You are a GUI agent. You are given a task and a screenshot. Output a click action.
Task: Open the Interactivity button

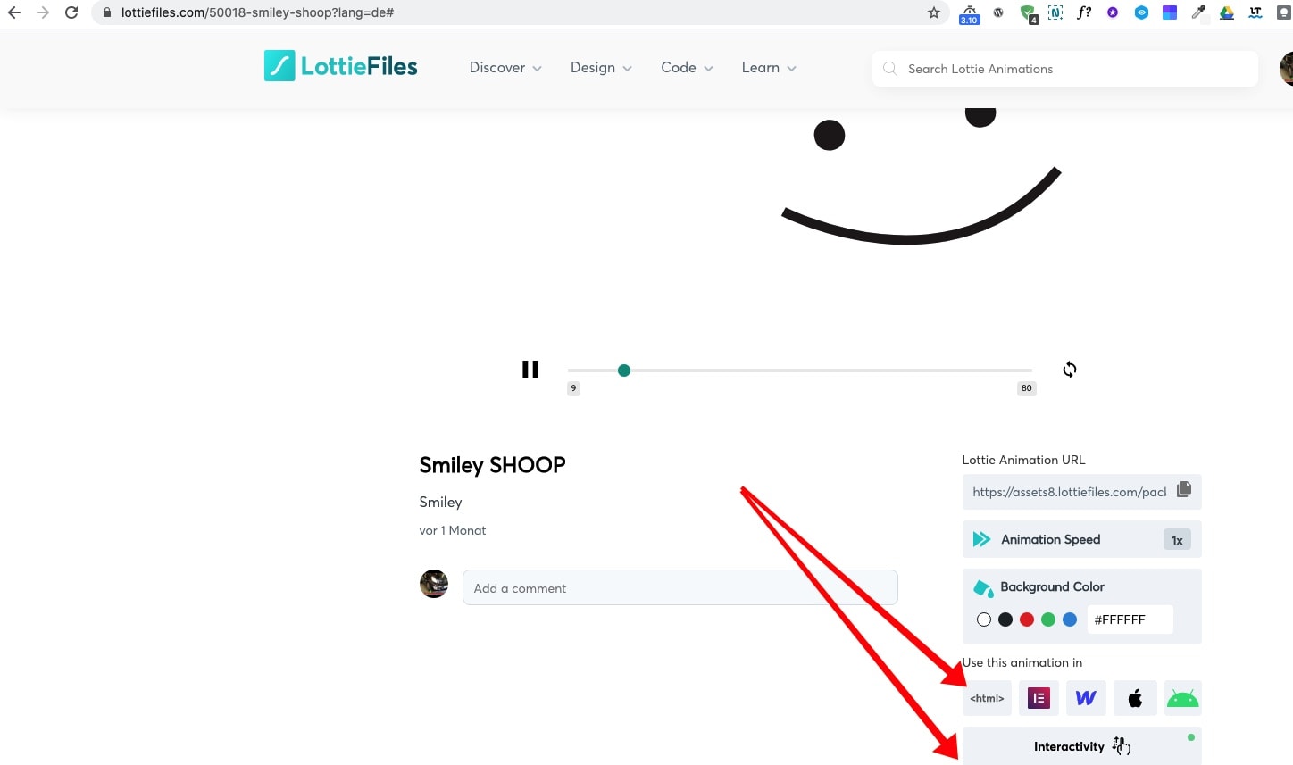(1081, 746)
